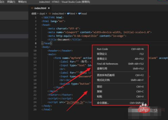Click the name="viewport" attribute on line 5

coord(68,32)
